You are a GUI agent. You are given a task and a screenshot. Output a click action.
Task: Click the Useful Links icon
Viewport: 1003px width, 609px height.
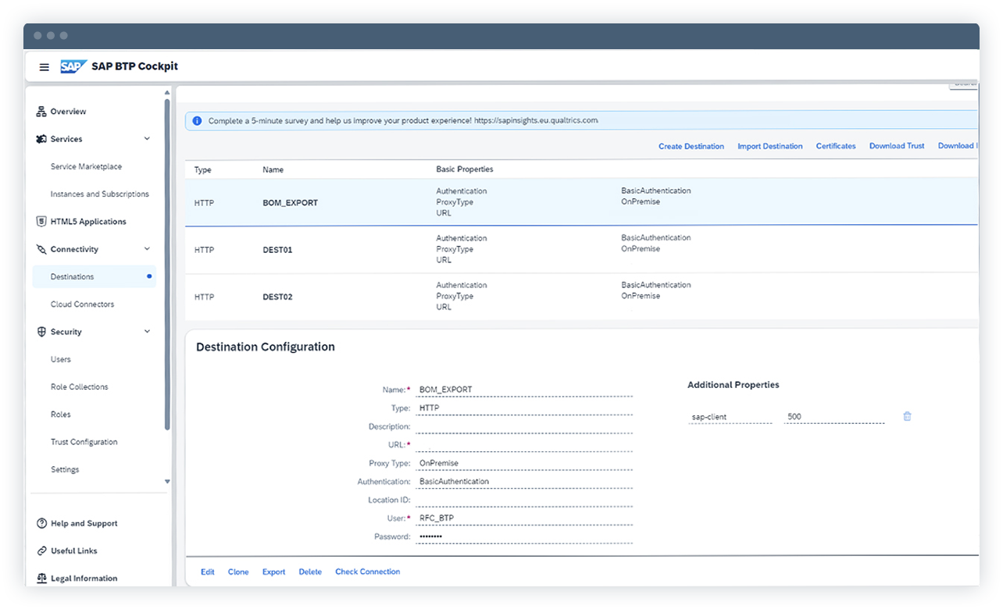tap(41, 550)
